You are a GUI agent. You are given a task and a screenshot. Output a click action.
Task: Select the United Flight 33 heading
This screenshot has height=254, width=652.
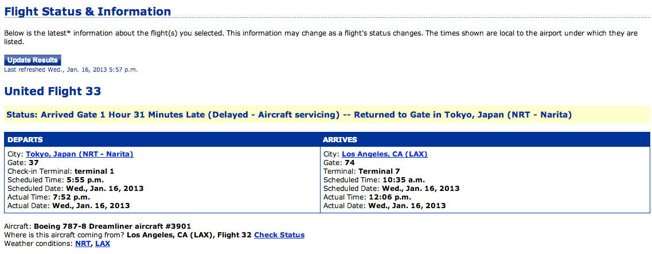coord(53,91)
